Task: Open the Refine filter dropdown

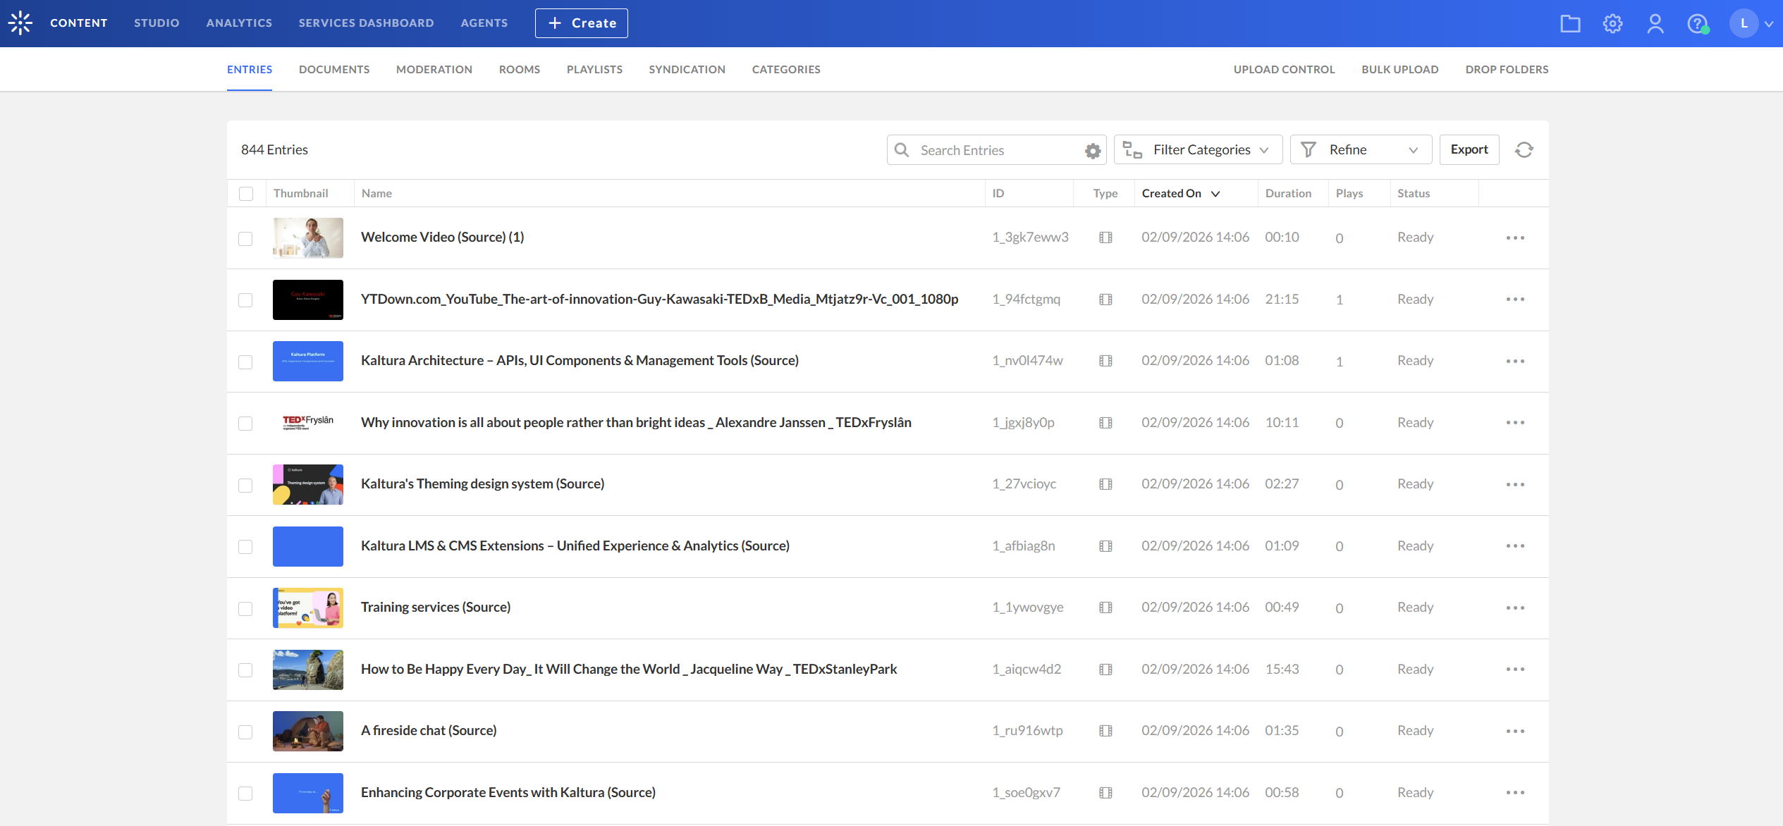Action: (1361, 149)
